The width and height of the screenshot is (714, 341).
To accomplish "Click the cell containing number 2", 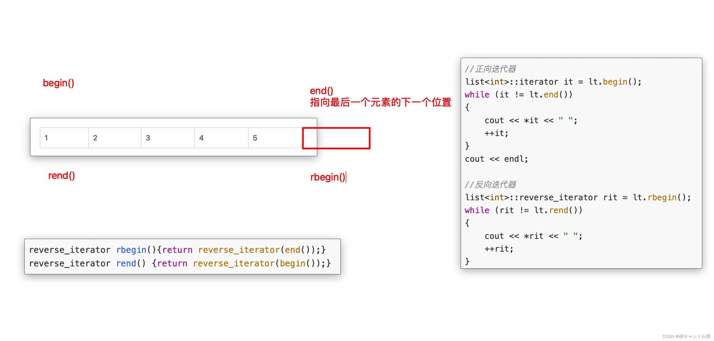I will click(115, 138).
